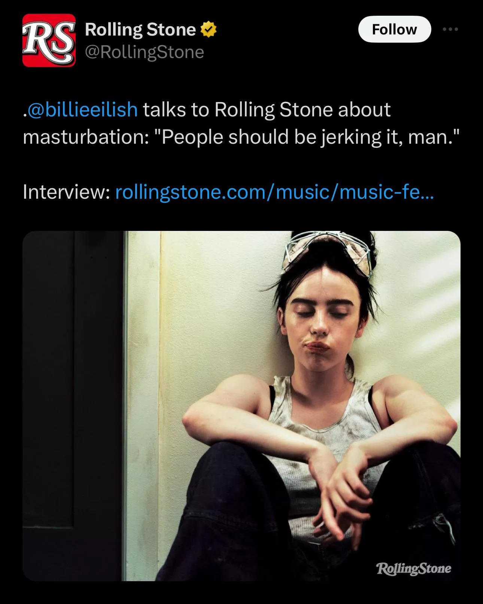The width and height of the screenshot is (483, 604).
Task: Open the three-dot more options menu
Action: pyautogui.click(x=450, y=29)
